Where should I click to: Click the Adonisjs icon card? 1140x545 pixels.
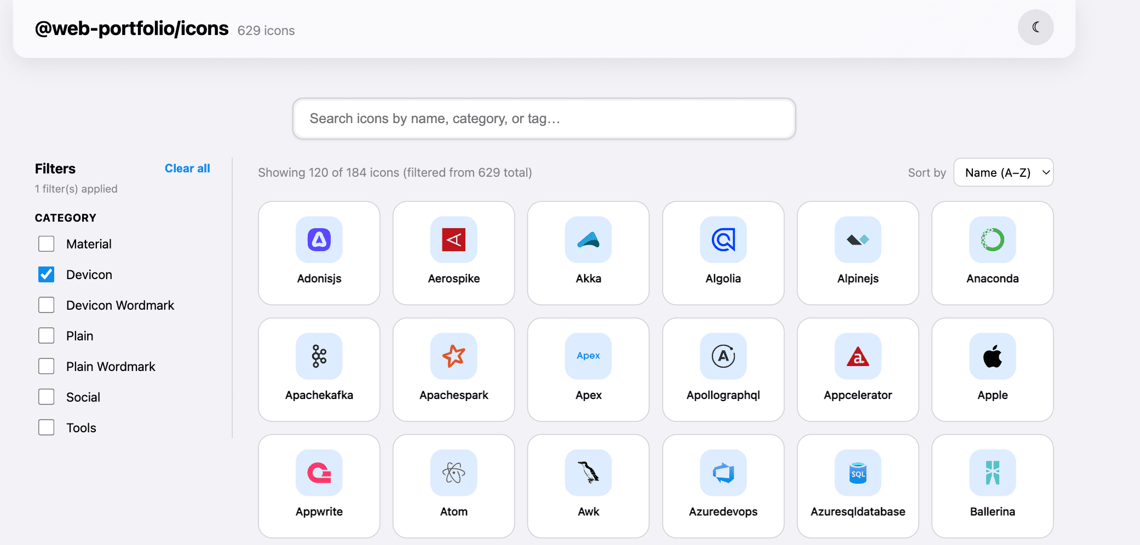(x=319, y=253)
